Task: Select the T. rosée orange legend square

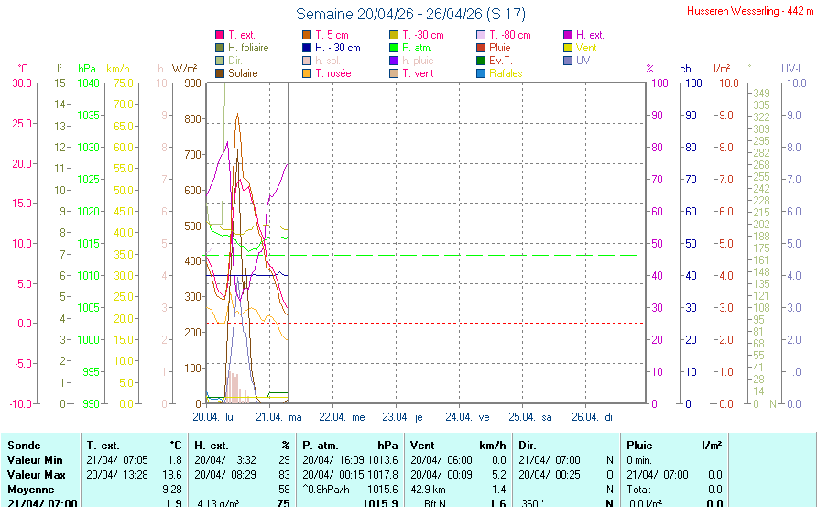Action: click(307, 73)
